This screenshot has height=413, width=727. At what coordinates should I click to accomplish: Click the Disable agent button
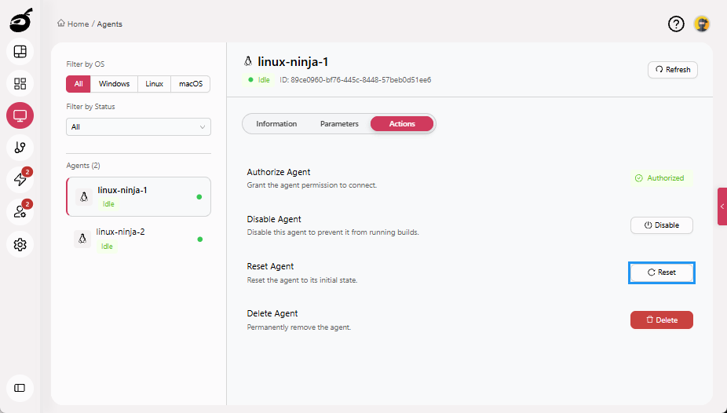click(662, 225)
